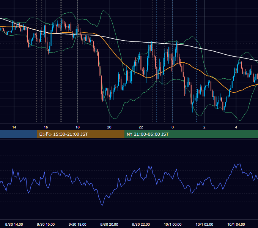Screen dimensions: 258x228
Task: Click the 9/30 14:00 time label
Action: pyautogui.click(x=14, y=224)
